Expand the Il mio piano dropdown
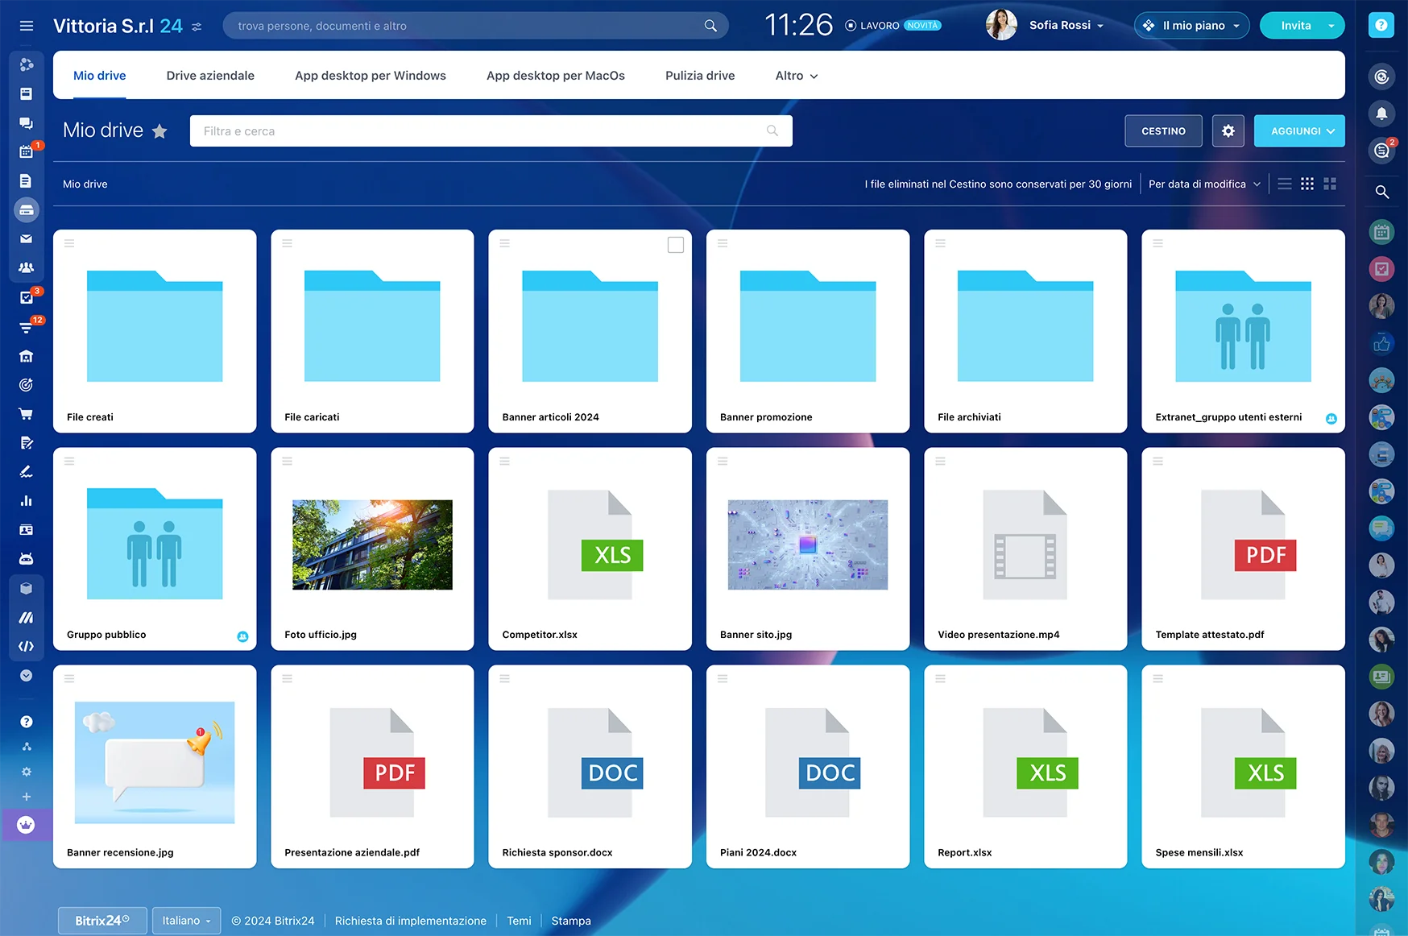Viewport: 1408px width, 936px height. tap(1191, 25)
